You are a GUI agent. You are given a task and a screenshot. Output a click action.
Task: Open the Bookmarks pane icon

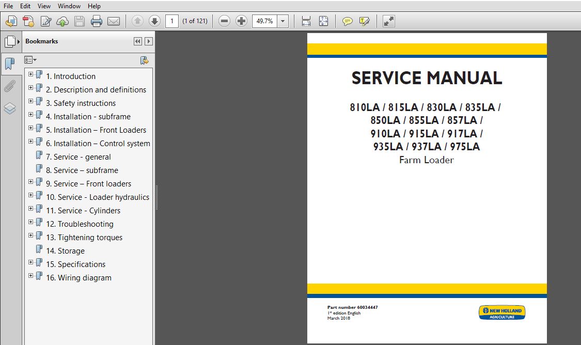[x=10, y=64]
